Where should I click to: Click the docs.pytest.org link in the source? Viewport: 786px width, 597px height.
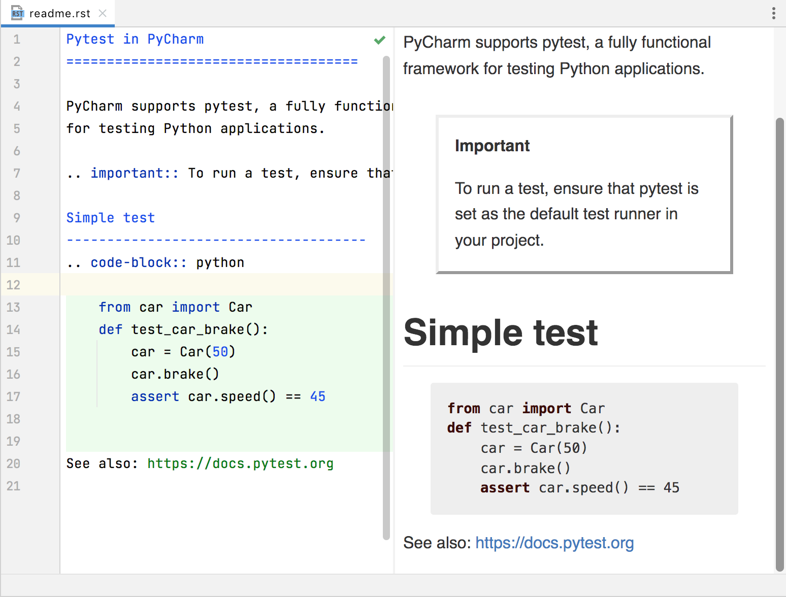point(240,463)
